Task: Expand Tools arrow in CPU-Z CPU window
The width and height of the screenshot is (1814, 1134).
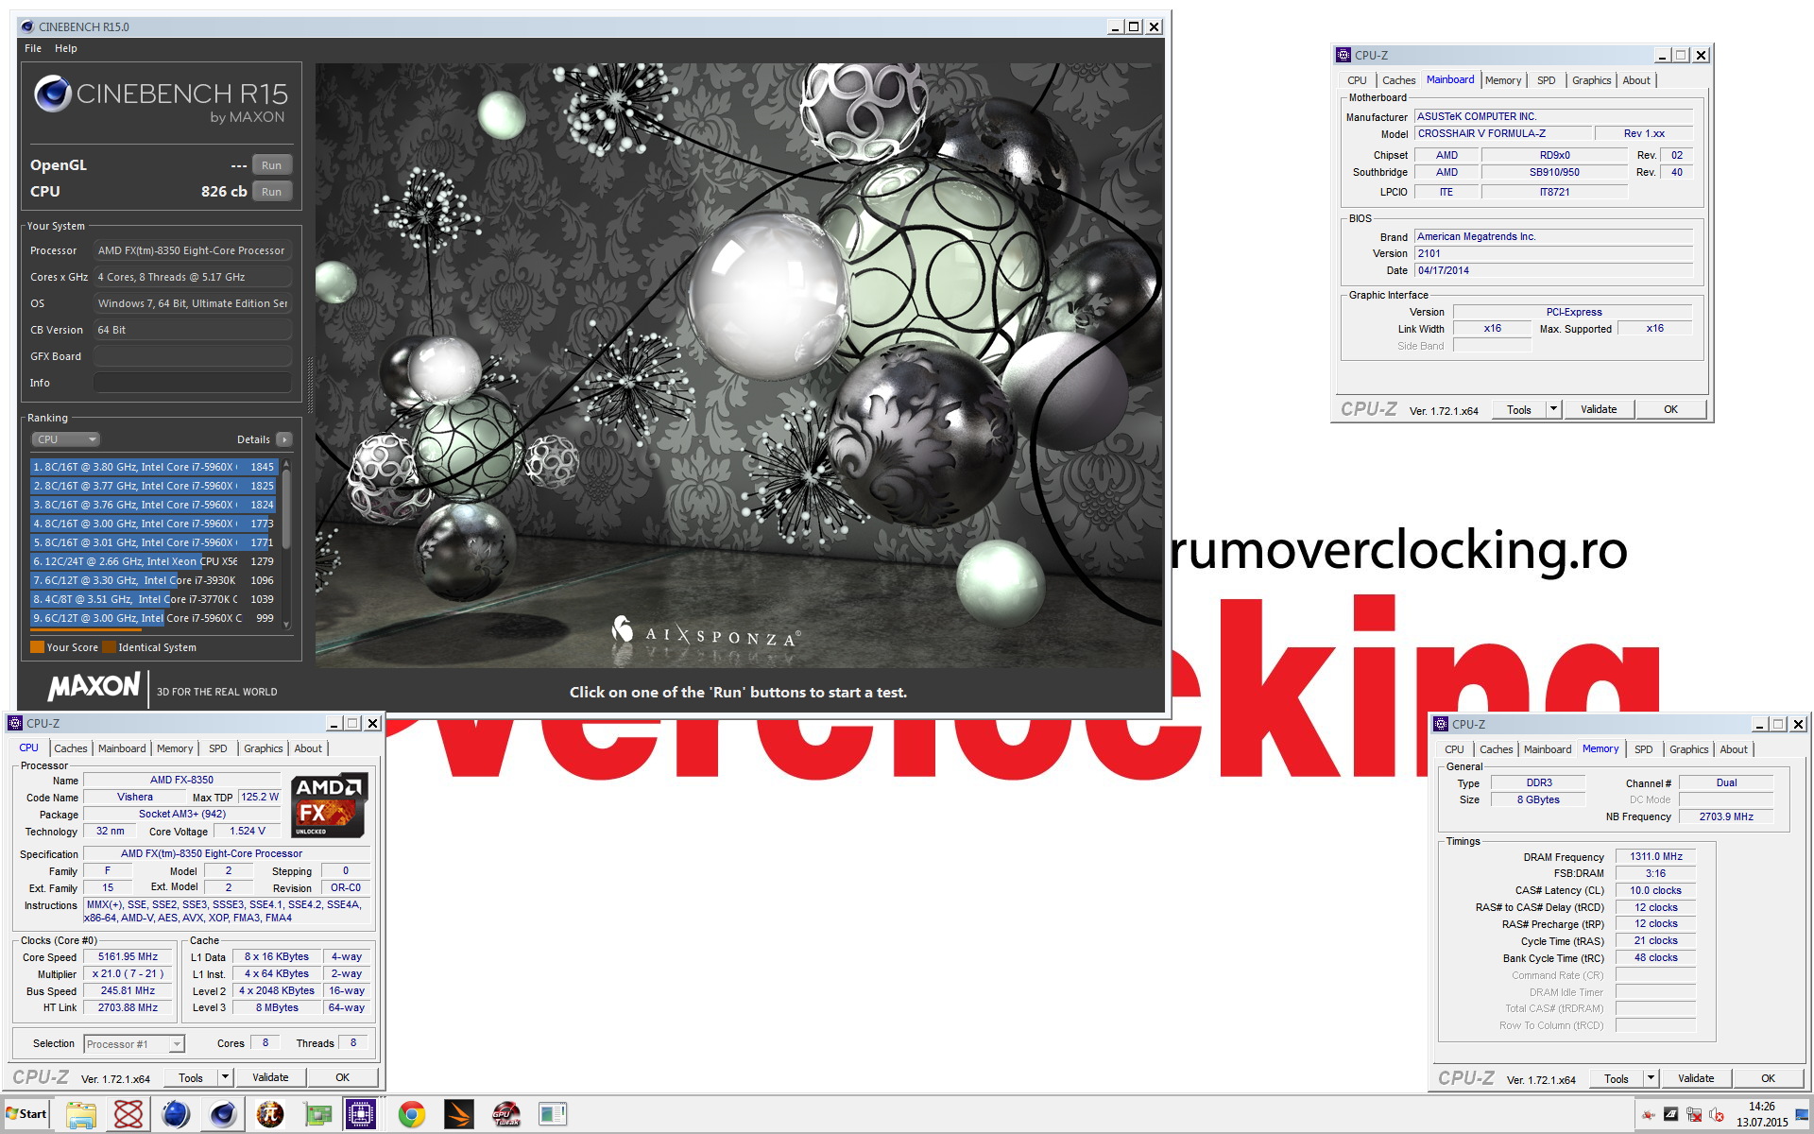Action: pyautogui.click(x=225, y=1077)
